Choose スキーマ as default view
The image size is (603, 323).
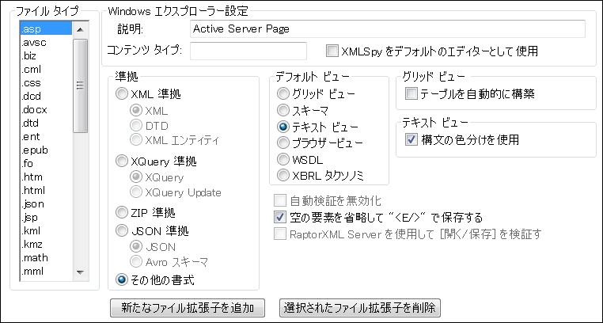[x=283, y=110]
